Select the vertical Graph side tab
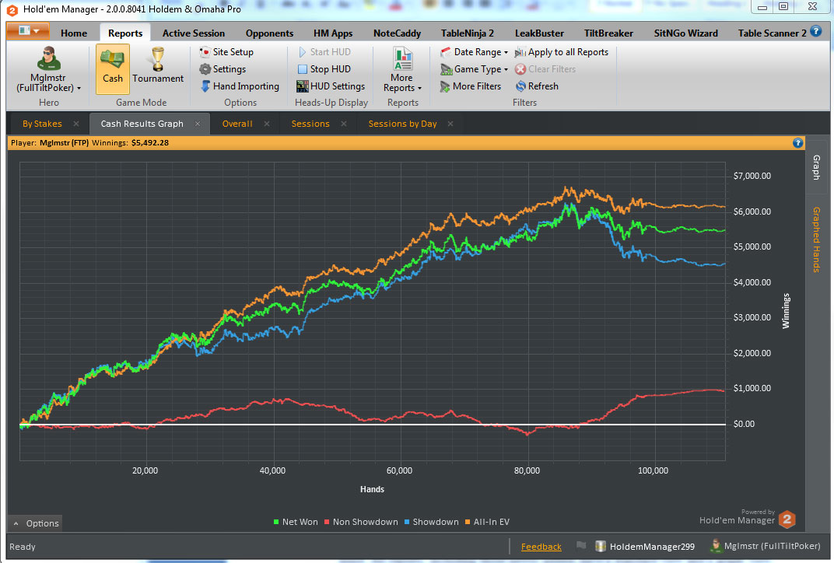 (816, 168)
